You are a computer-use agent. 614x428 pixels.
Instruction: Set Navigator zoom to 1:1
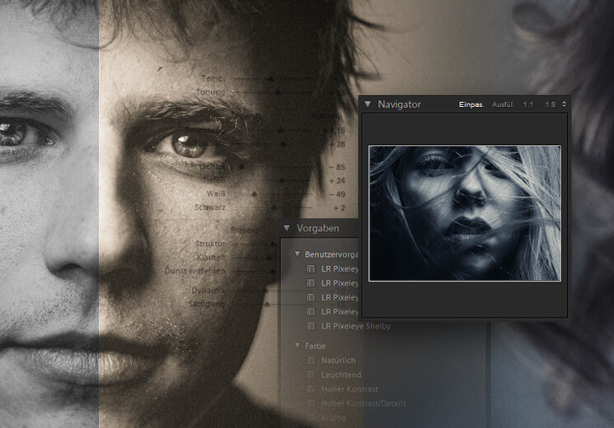pos(527,105)
